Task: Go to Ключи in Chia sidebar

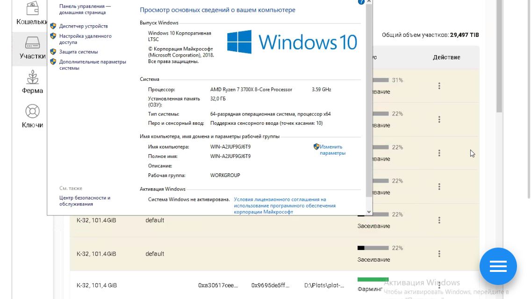Action: (33, 116)
